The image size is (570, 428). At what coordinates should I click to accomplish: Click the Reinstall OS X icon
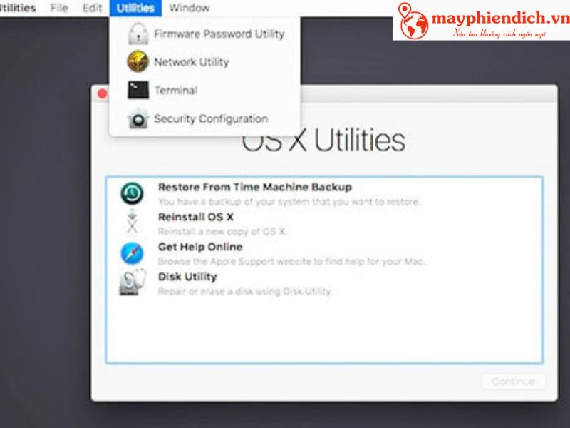[x=132, y=222]
